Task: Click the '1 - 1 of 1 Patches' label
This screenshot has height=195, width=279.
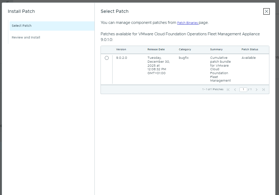Action: [x=213, y=89]
